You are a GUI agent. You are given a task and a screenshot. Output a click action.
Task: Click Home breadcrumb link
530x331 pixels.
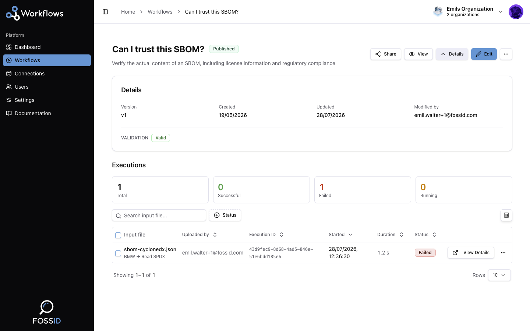point(128,12)
